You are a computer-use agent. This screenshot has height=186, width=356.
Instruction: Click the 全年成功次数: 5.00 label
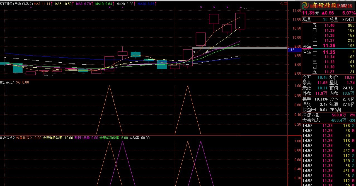[x=113, y=138]
